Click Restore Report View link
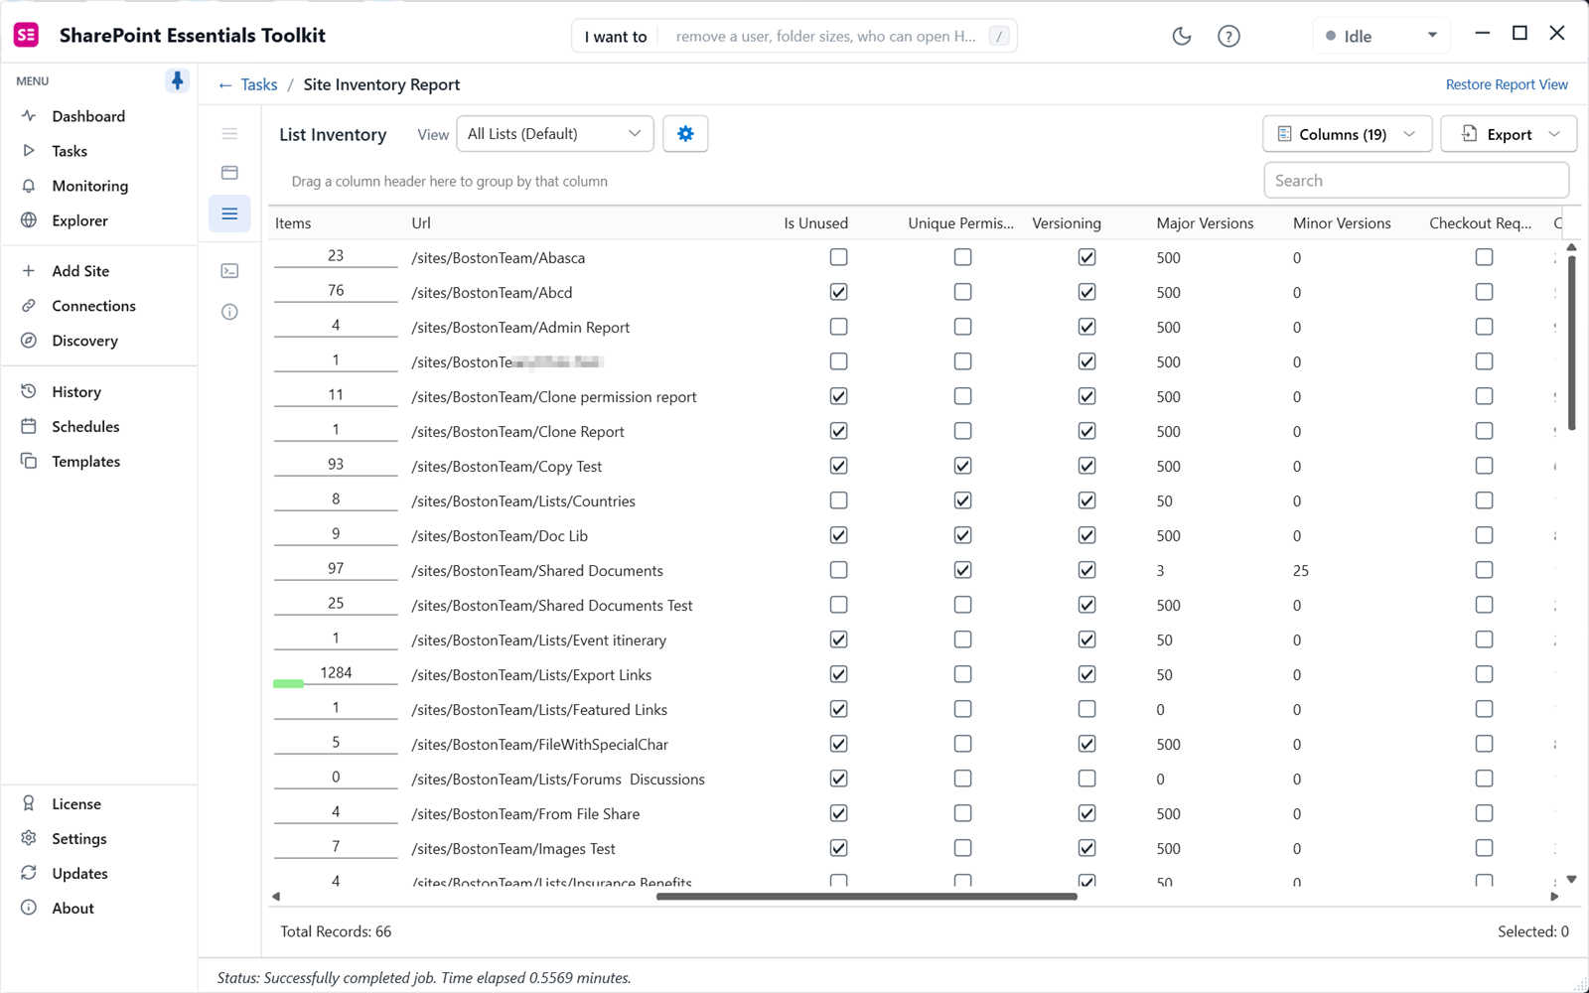 coord(1507,84)
